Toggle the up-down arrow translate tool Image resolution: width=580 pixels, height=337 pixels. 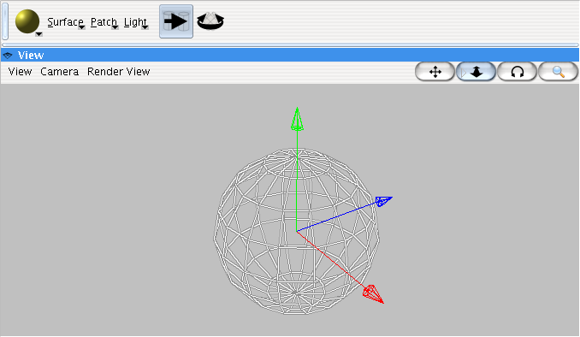(x=476, y=72)
